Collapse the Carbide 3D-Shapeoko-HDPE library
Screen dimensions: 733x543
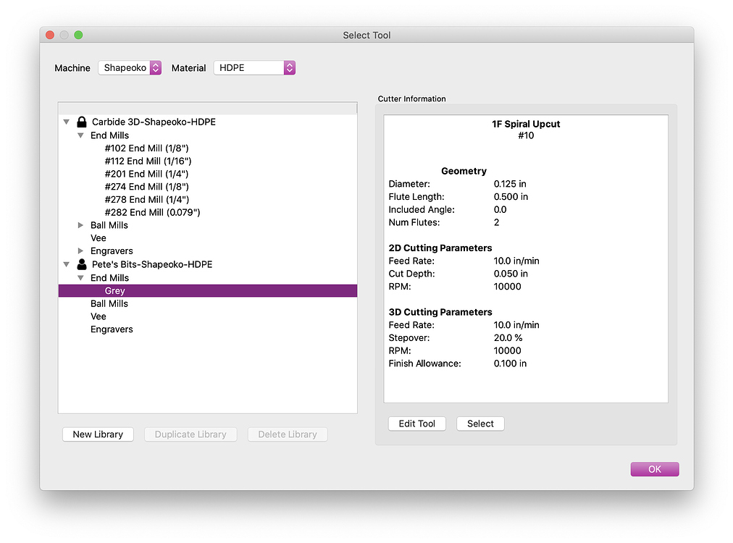click(x=67, y=122)
